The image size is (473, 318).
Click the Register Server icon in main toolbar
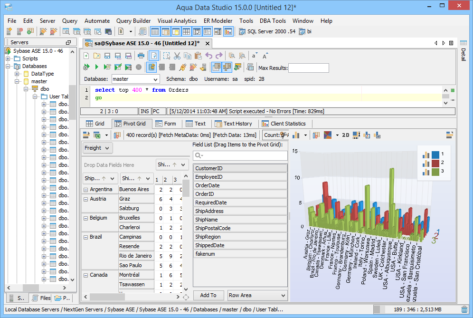point(9,31)
